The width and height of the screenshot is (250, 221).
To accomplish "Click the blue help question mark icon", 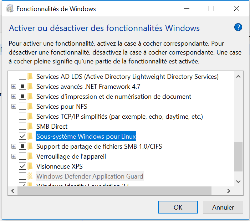I will tap(238, 27).
